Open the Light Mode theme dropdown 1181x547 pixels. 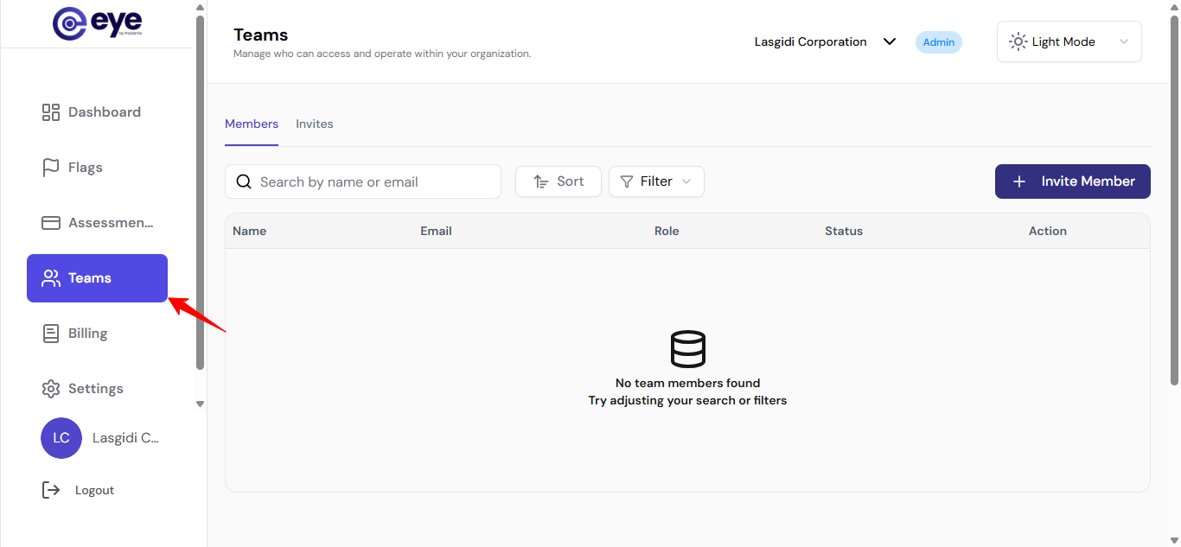[1069, 41]
